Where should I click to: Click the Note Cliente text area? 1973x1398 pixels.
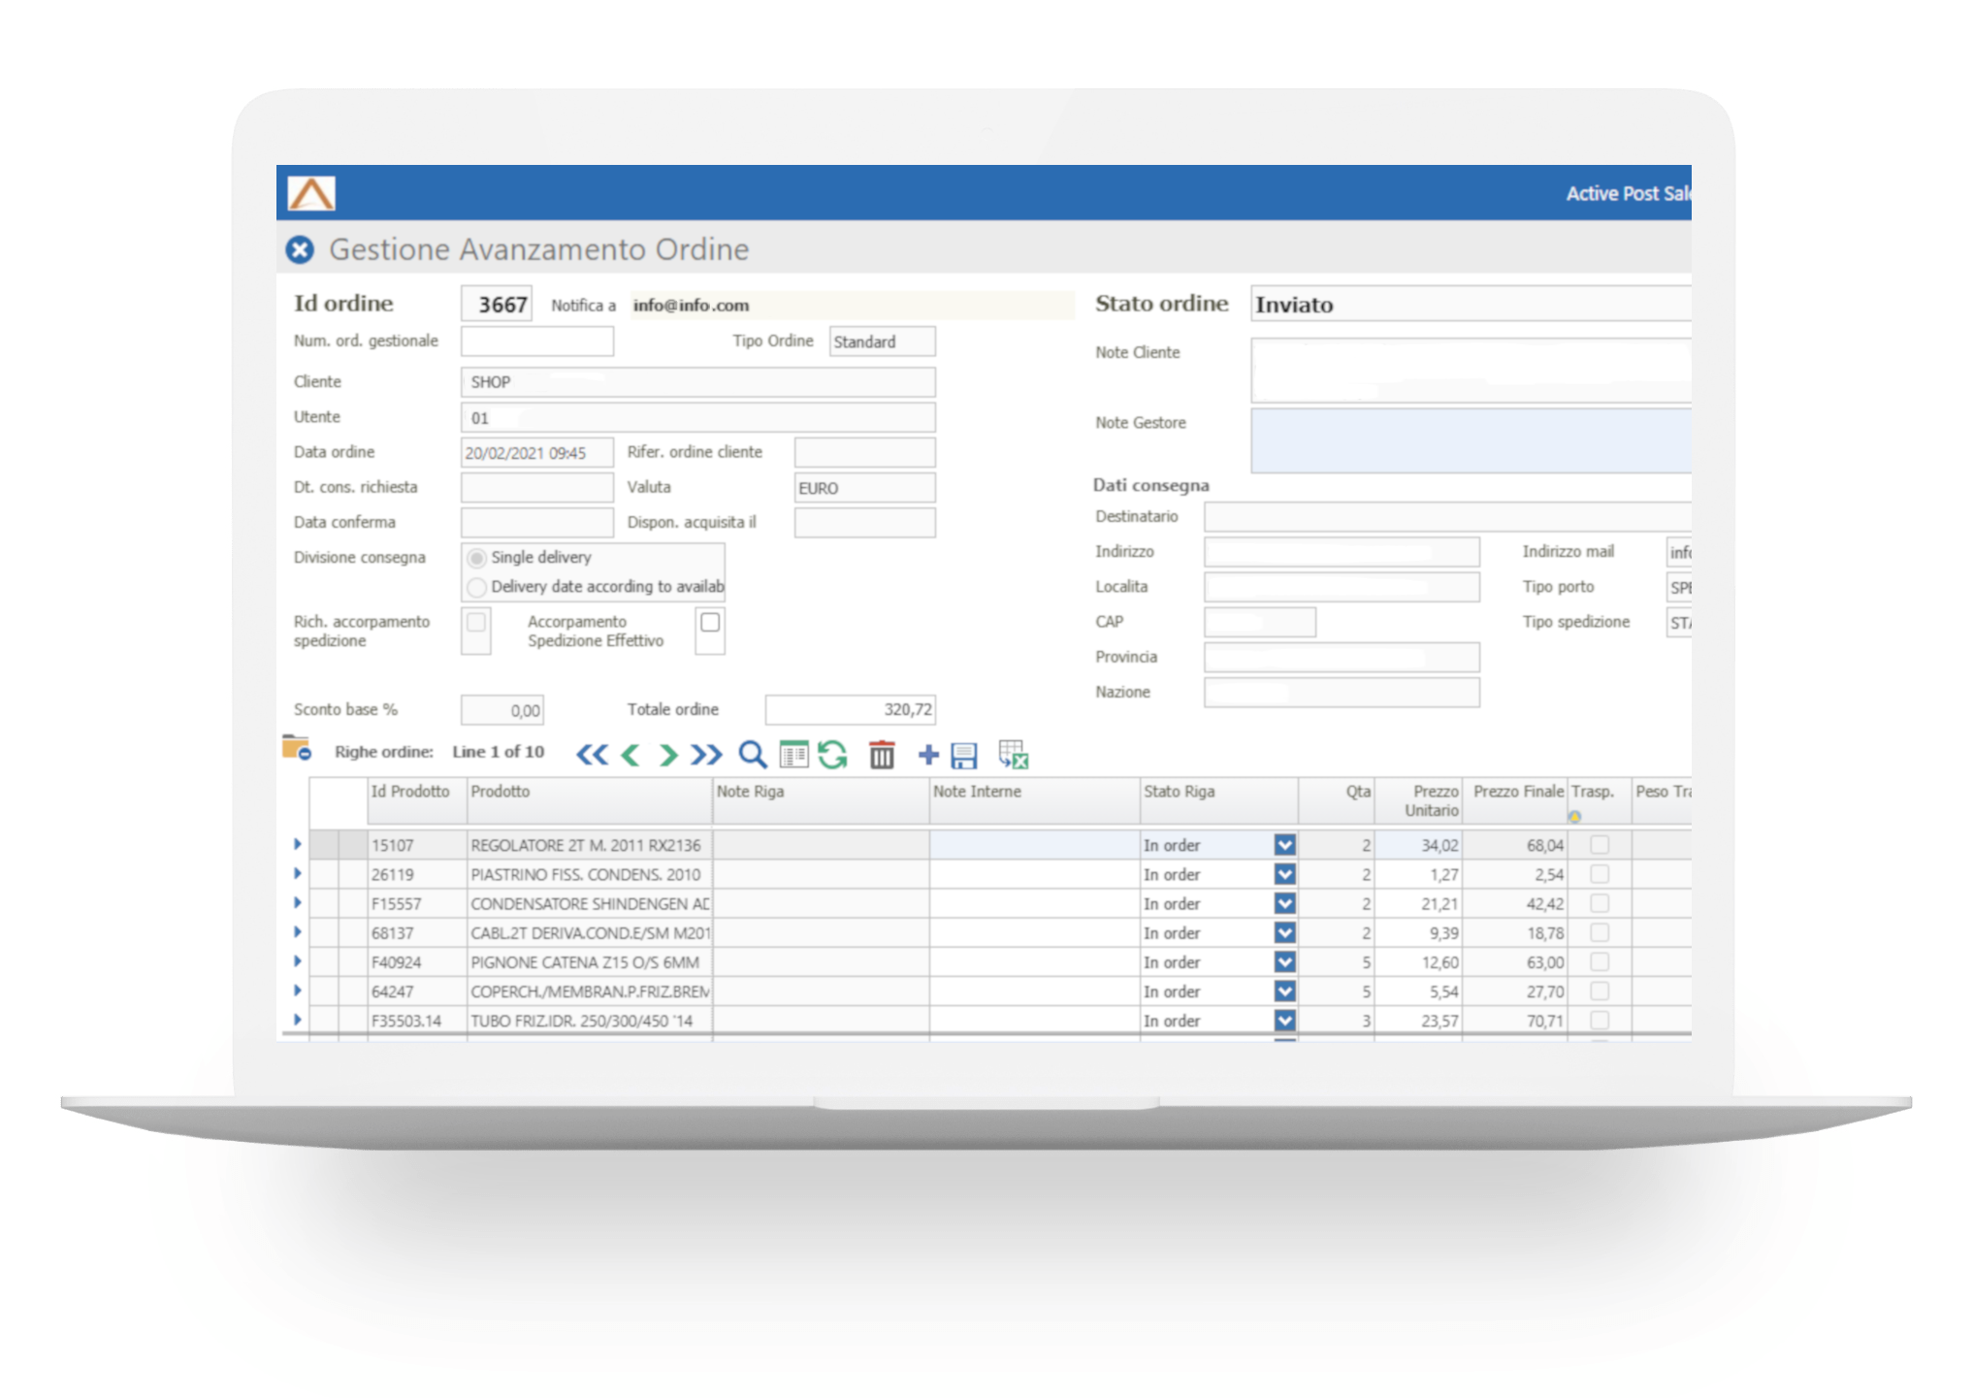point(1471,370)
